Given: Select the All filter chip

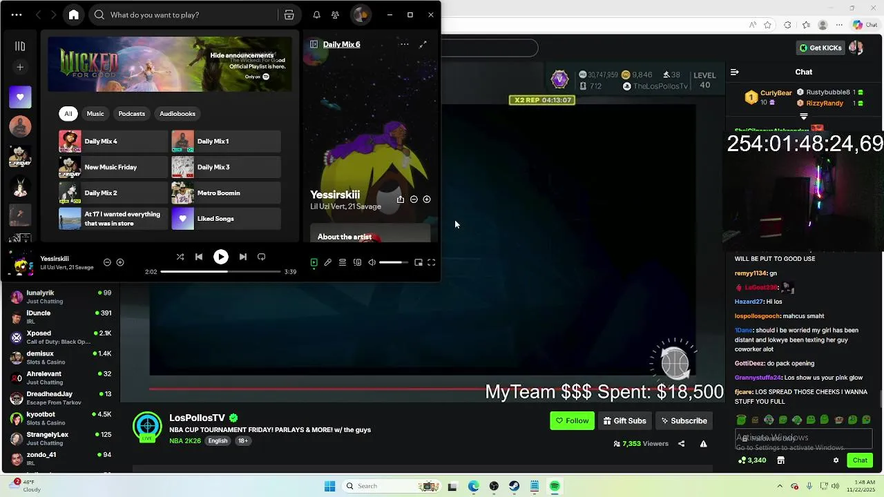Looking at the screenshot, I should point(68,114).
